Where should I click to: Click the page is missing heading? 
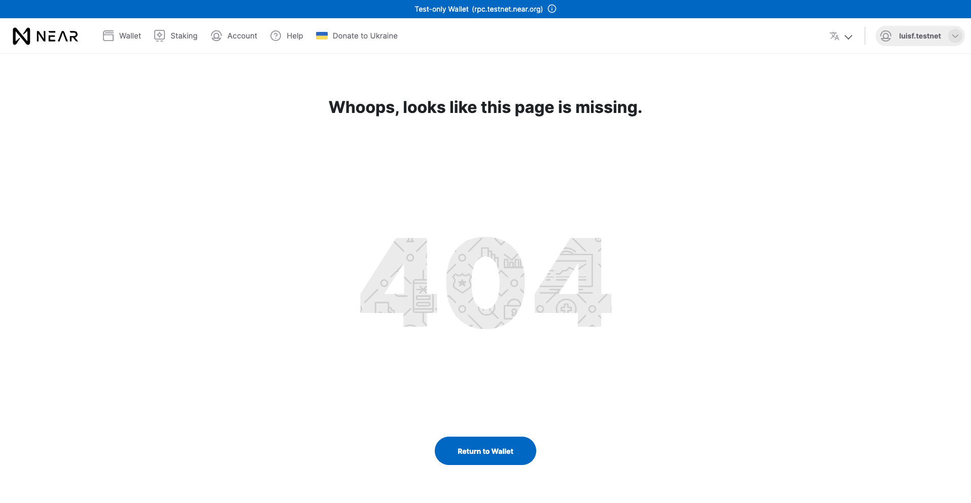coord(485,107)
